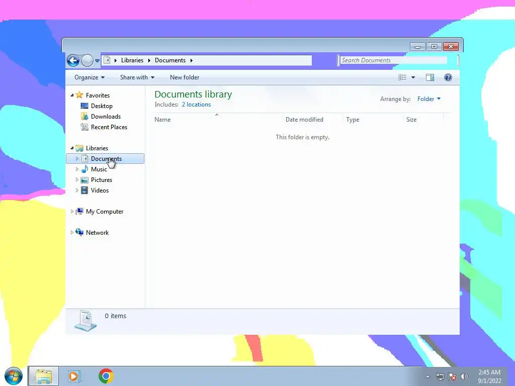The height and width of the screenshot is (386, 515).
Task: Expand the Videos library node
Action: tap(77, 190)
